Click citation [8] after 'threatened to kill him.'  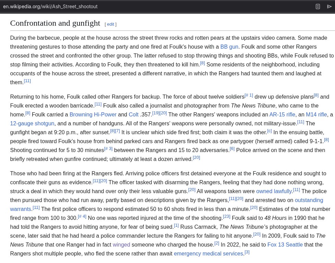click(202, 63)
